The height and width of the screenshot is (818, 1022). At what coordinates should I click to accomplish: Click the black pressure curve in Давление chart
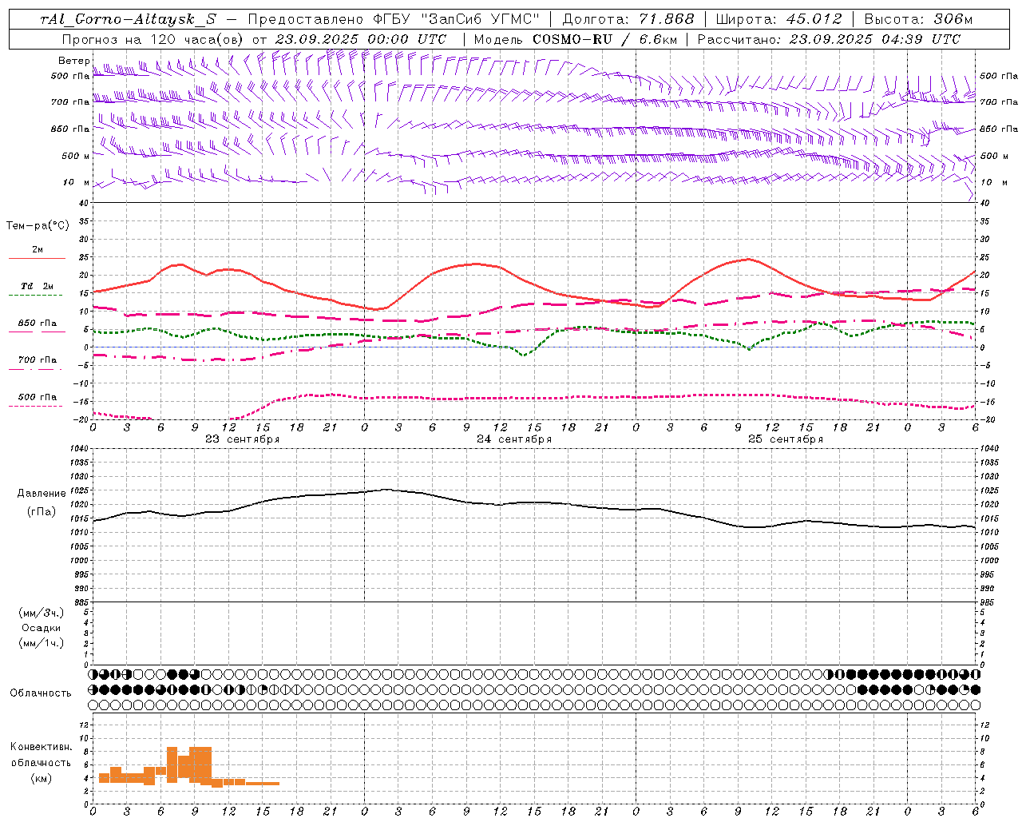[x=533, y=502]
